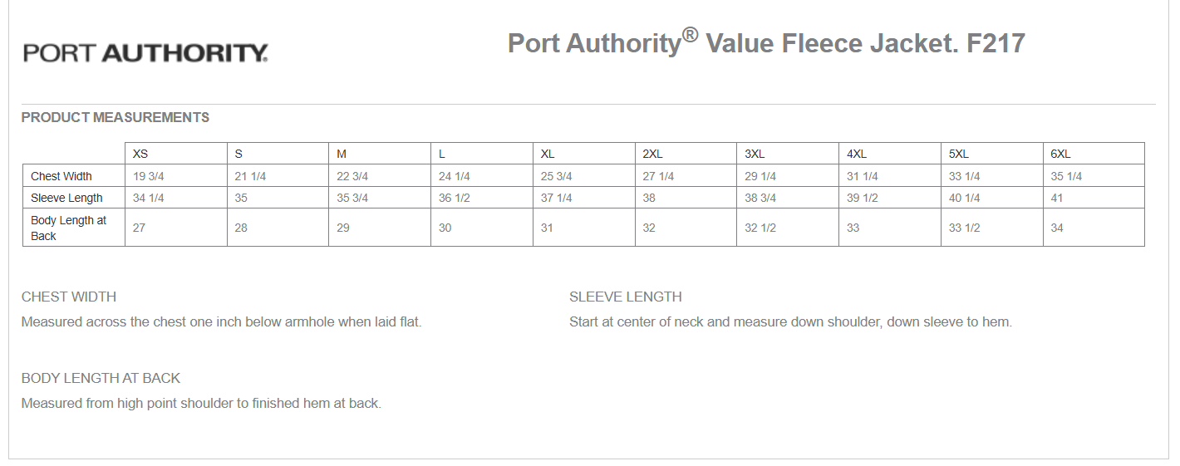Click the Sleeve Length row label
This screenshot has height=466, width=1180.
click(x=66, y=198)
